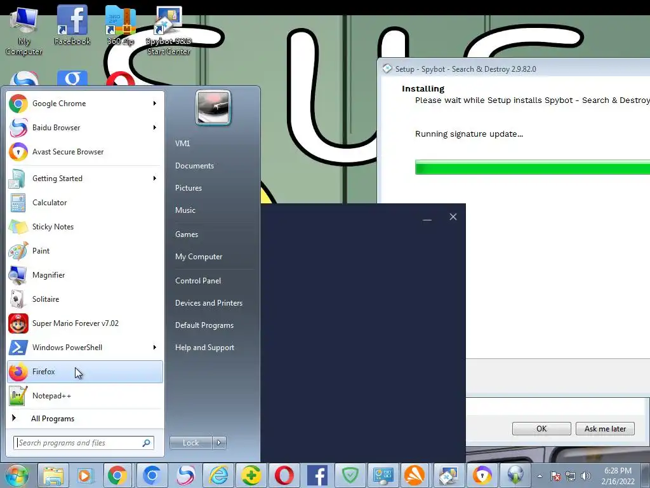
Task: Open Google Chrome from the taskbar
Action: [x=117, y=475]
